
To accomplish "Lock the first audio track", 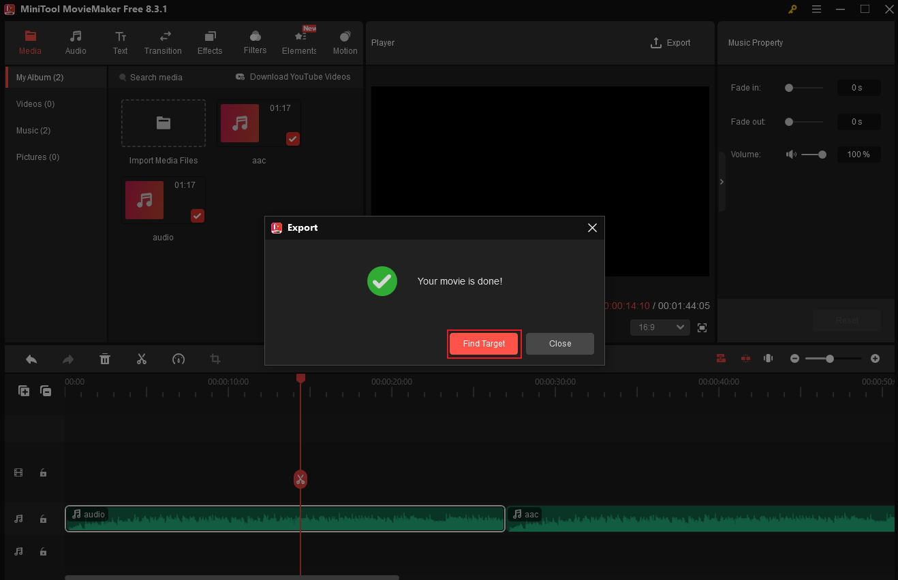I will pyautogui.click(x=43, y=519).
